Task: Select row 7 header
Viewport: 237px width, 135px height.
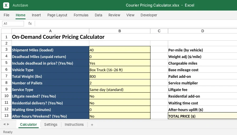Action: 6,76
